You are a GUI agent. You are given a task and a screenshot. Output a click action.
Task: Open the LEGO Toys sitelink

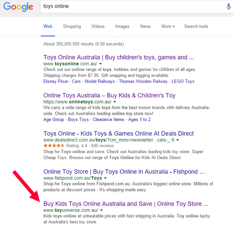[183, 82]
